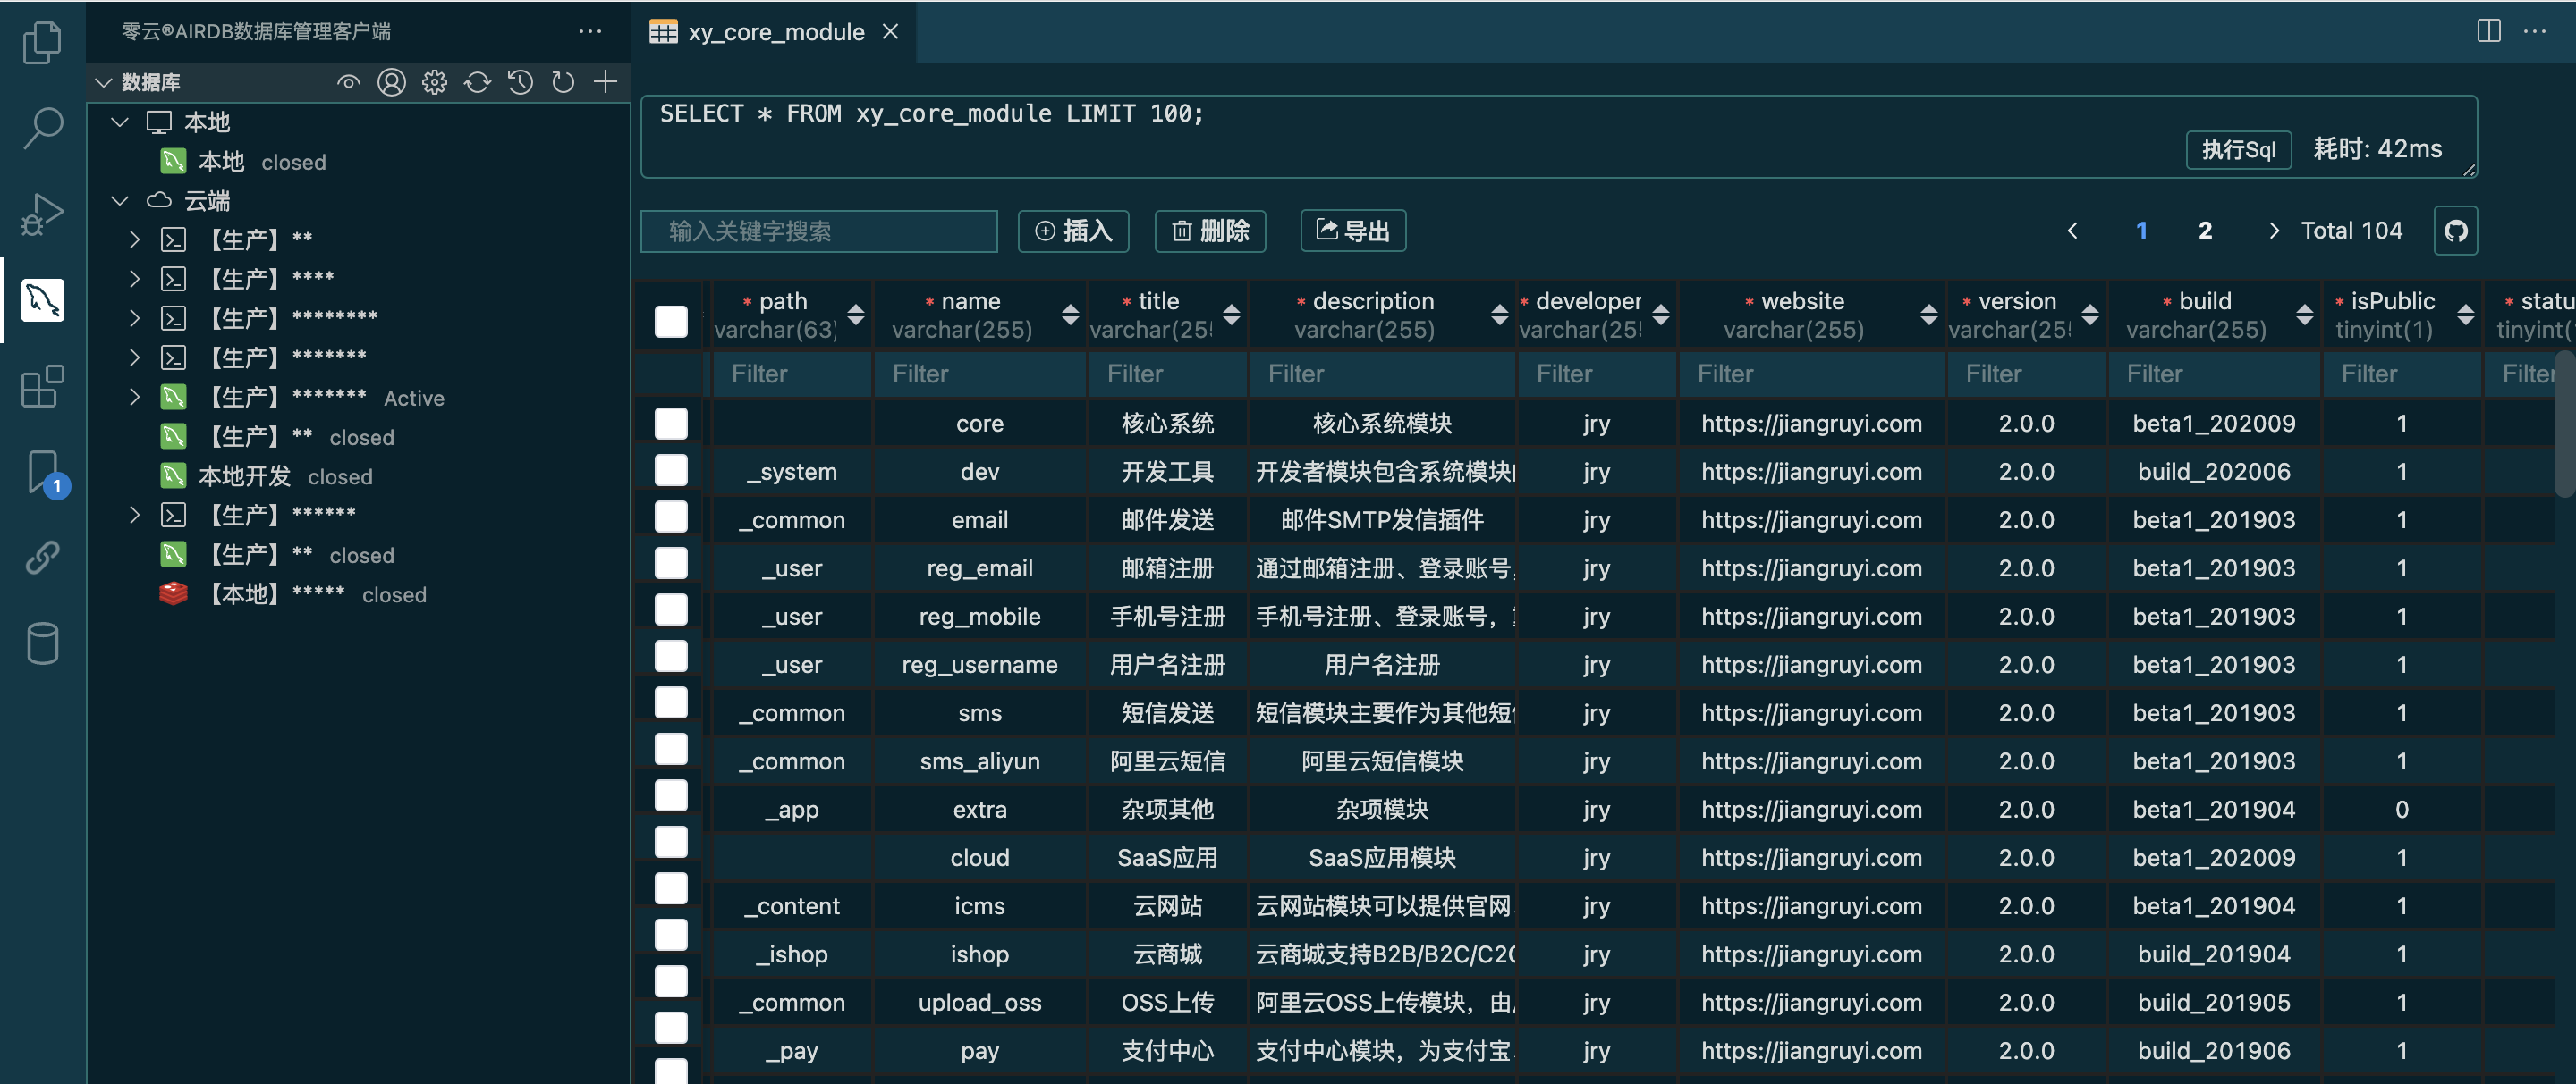Viewport: 2576px width, 1084px height.
Task: Go to next results page arrow
Action: pyautogui.click(x=2274, y=231)
